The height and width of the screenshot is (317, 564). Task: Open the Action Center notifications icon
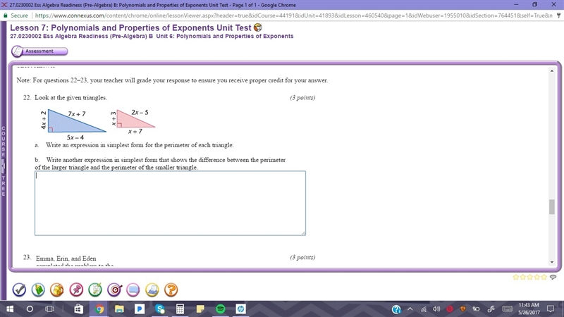pyautogui.click(x=551, y=309)
